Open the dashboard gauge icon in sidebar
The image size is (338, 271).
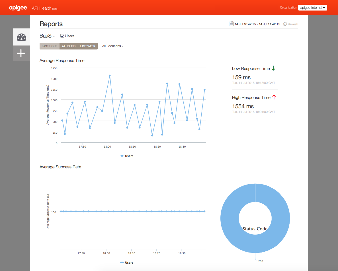point(21,37)
